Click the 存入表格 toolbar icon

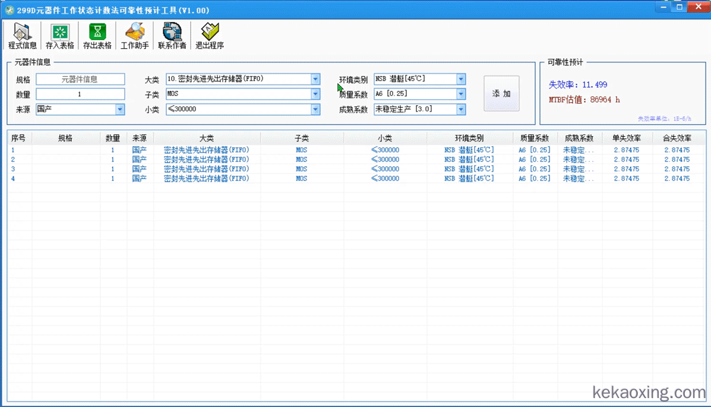pos(60,36)
